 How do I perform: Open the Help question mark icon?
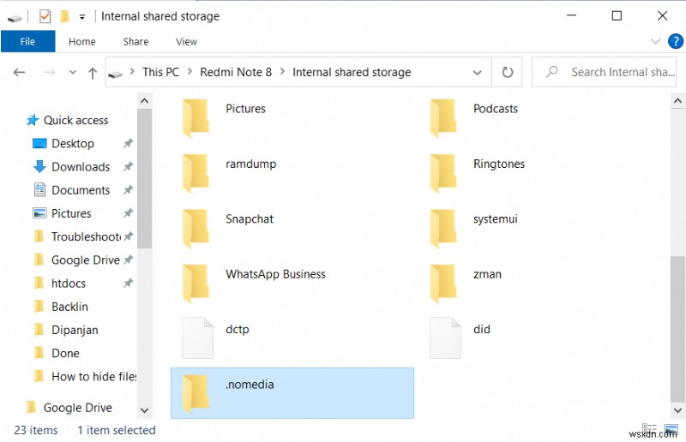tap(676, 41)
